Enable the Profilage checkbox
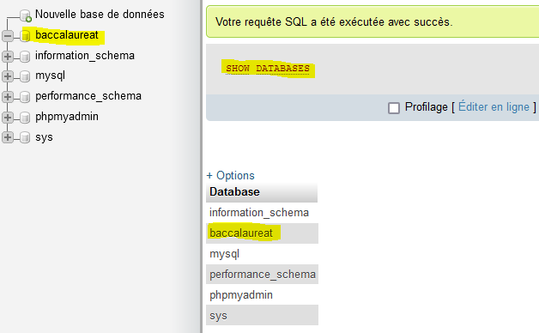This screenshot has height=333, width=539. pos(394,107)
